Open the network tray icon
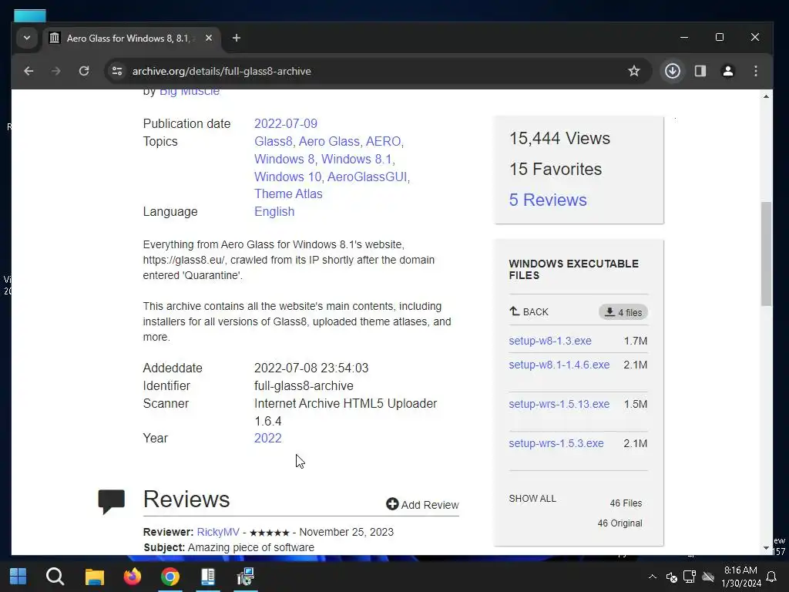Viewport: 789px width, 592px height. click(x=690, y=577)
